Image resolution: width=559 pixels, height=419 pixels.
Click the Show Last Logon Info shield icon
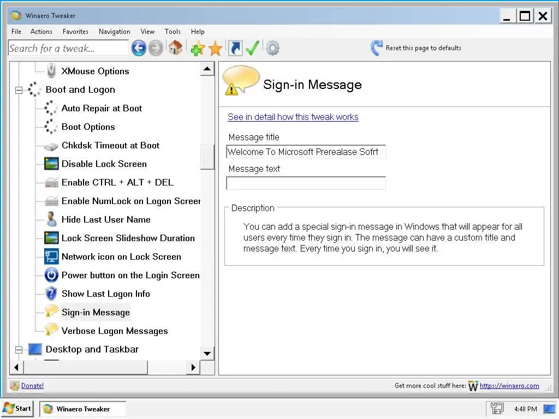tap(51, 294)
